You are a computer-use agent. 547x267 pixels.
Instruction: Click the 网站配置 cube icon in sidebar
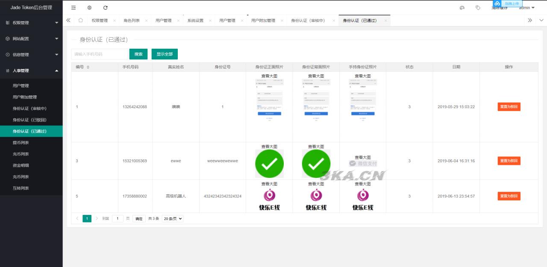tap(8, 38)
